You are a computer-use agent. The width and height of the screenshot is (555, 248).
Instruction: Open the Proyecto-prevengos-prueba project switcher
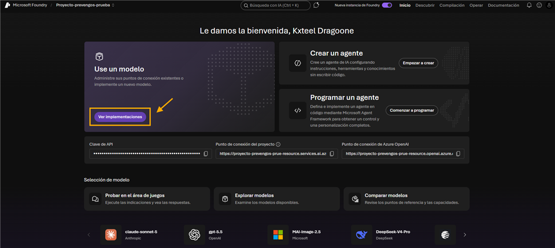click(85, 5)
